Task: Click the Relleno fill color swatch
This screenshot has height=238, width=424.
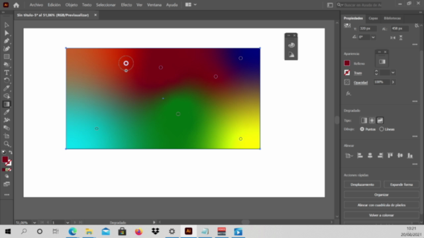Action: [x=347, y=63]
